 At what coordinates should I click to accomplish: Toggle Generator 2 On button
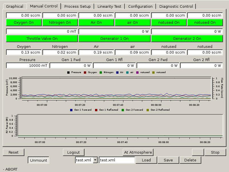click(x=187, y=39)
